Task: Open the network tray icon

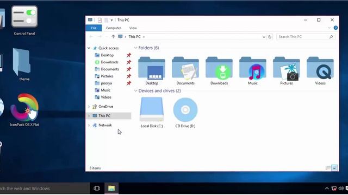Action: (334, 188)
